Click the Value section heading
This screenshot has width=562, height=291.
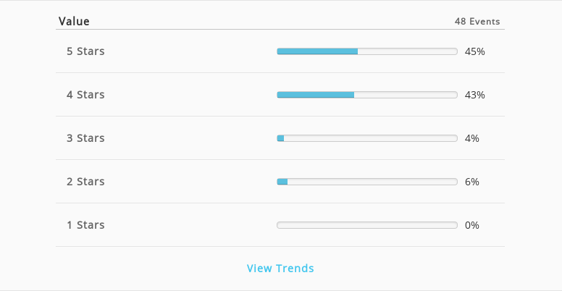(74, 22)
